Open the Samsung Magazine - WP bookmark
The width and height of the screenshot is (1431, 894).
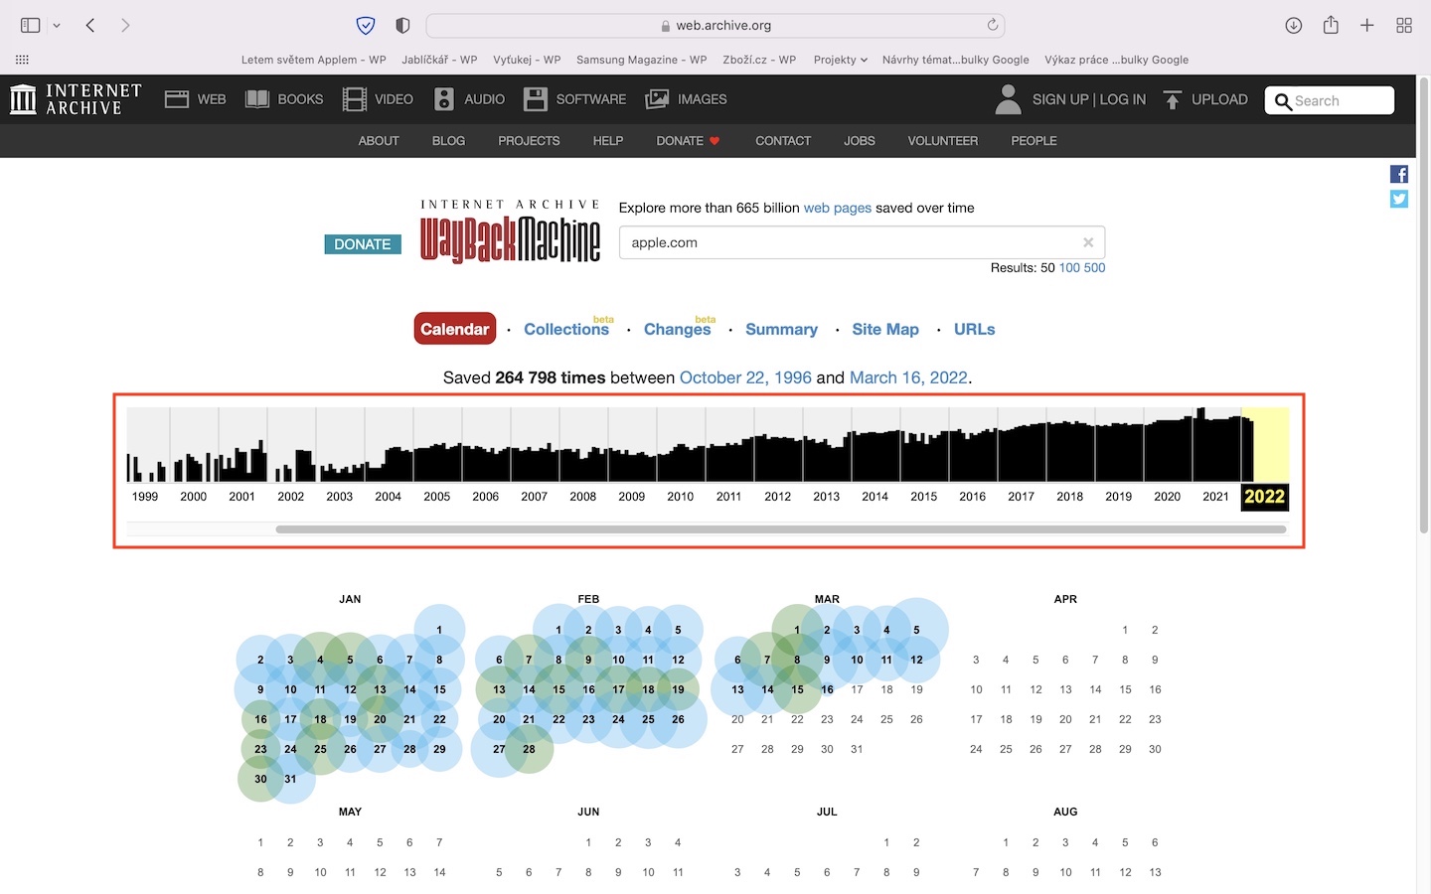click(642, 60)
